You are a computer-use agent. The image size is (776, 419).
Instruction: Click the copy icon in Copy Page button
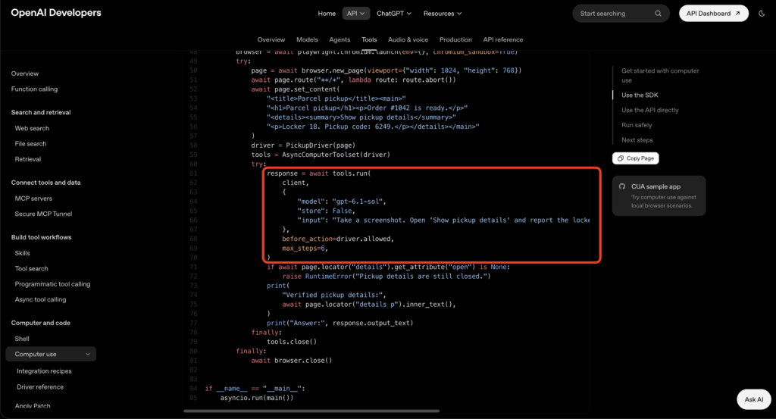[621, 158]
